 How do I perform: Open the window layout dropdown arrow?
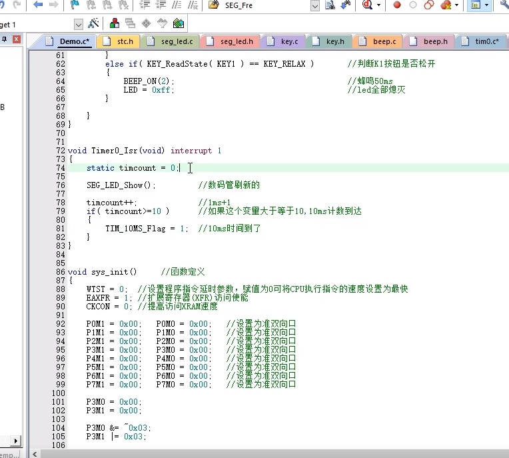[x=486, y=5]
